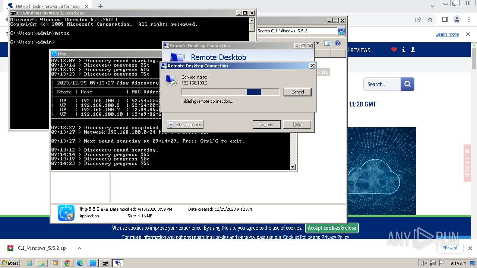Image resolution: width=477 pixels, height=268 pixels.
Task: Open the explorer help icon
Action: (x=337, y=43)
